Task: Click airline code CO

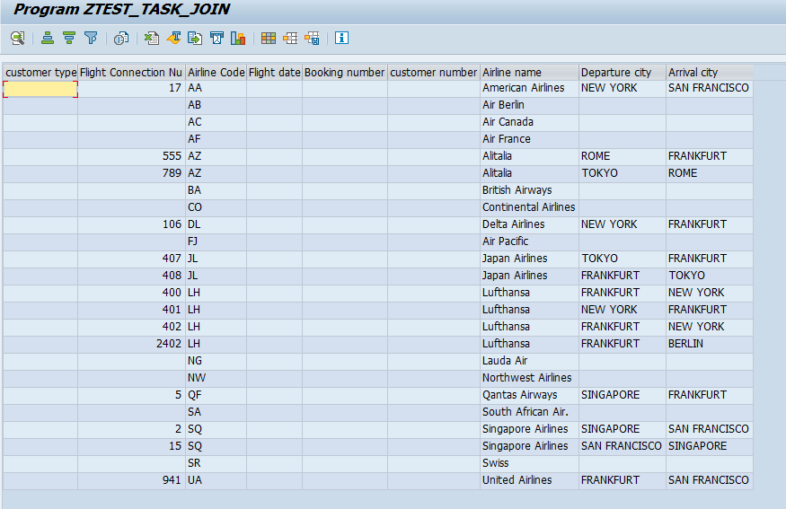Action: click(216, 207)
